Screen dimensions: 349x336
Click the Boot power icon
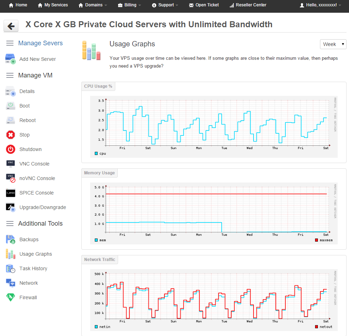pyautogui.click(x=11, y=106)
